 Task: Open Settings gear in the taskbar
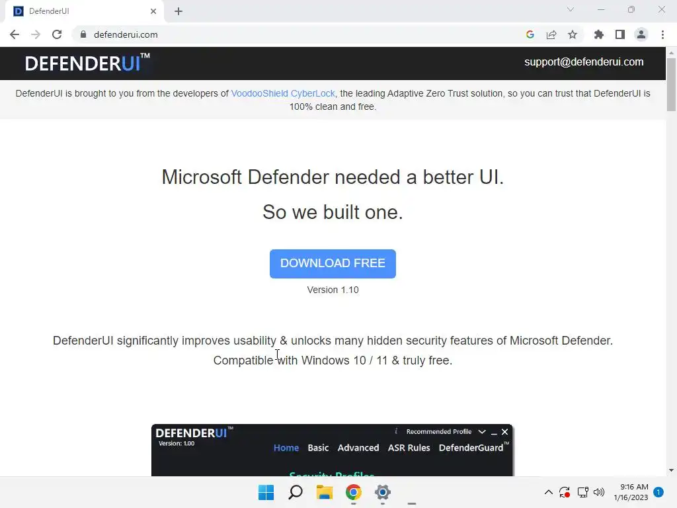(x=383, y=492)
